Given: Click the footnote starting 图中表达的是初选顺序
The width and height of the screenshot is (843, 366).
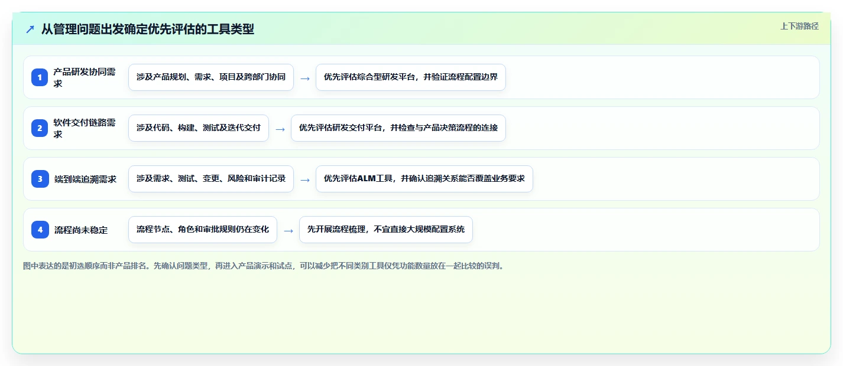Looking at the screenshot, I should point(264,266).
